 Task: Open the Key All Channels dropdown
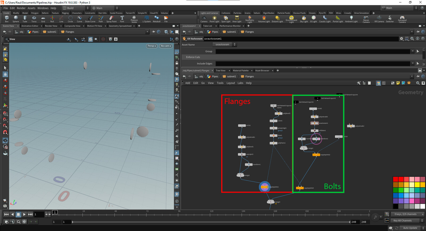tap(407, 221)
